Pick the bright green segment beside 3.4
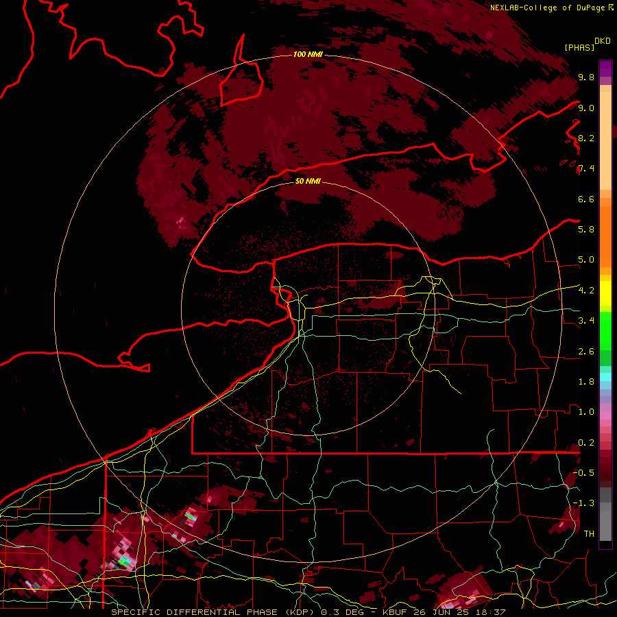617x617 pixels. click(x=605, y=330)
